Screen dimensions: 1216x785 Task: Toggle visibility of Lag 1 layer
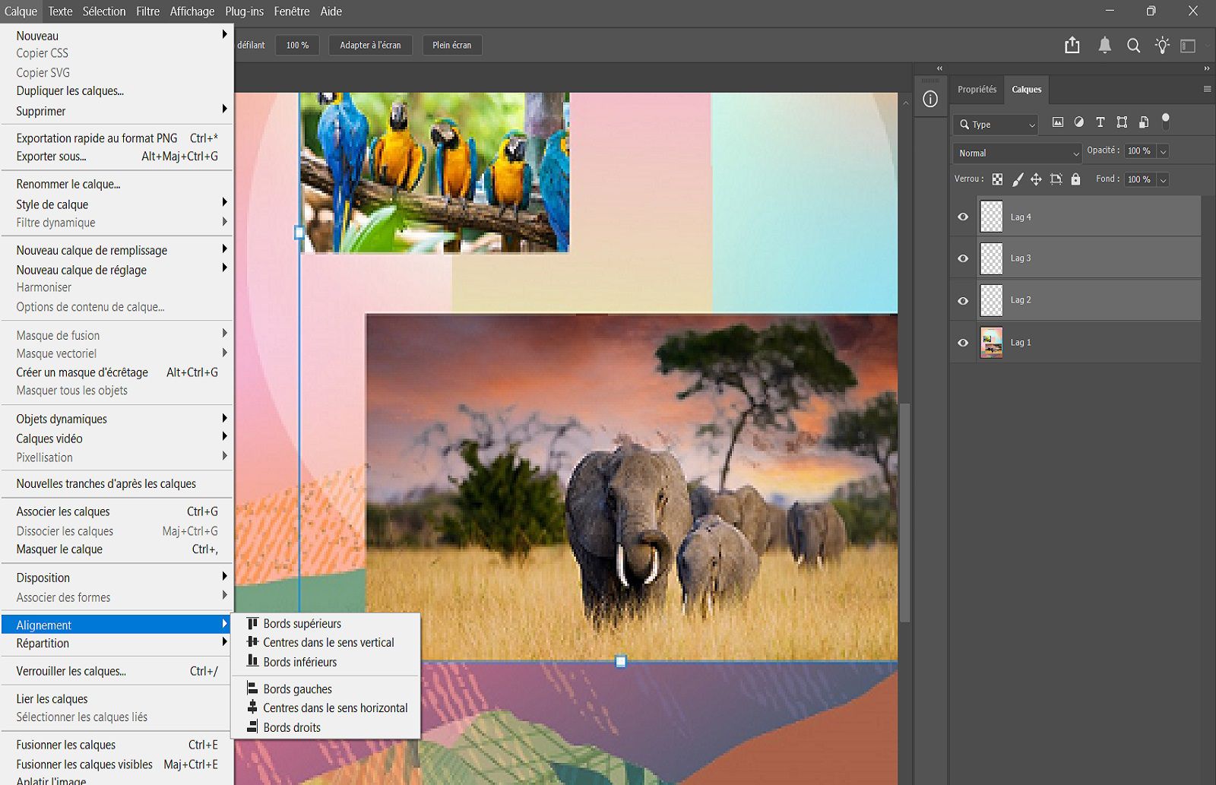[963, 343]
